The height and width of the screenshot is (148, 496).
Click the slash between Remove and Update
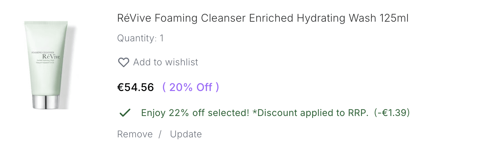click(160, 134)
